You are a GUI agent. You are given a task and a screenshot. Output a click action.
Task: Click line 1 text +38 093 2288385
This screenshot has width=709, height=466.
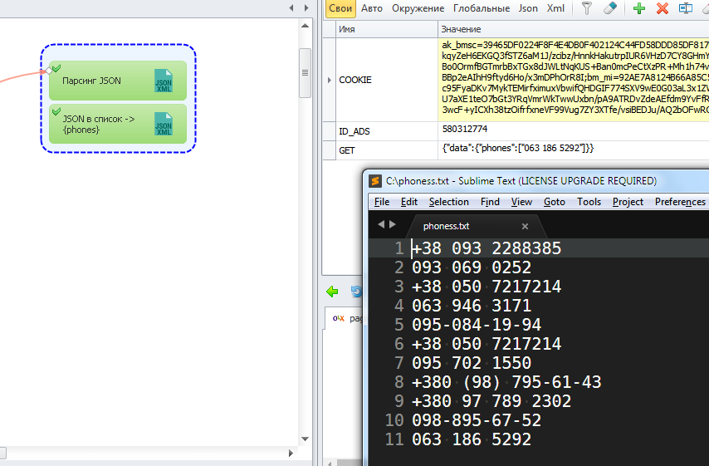[x=487, y=248]
